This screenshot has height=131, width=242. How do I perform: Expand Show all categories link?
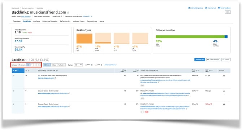point(87,17)
